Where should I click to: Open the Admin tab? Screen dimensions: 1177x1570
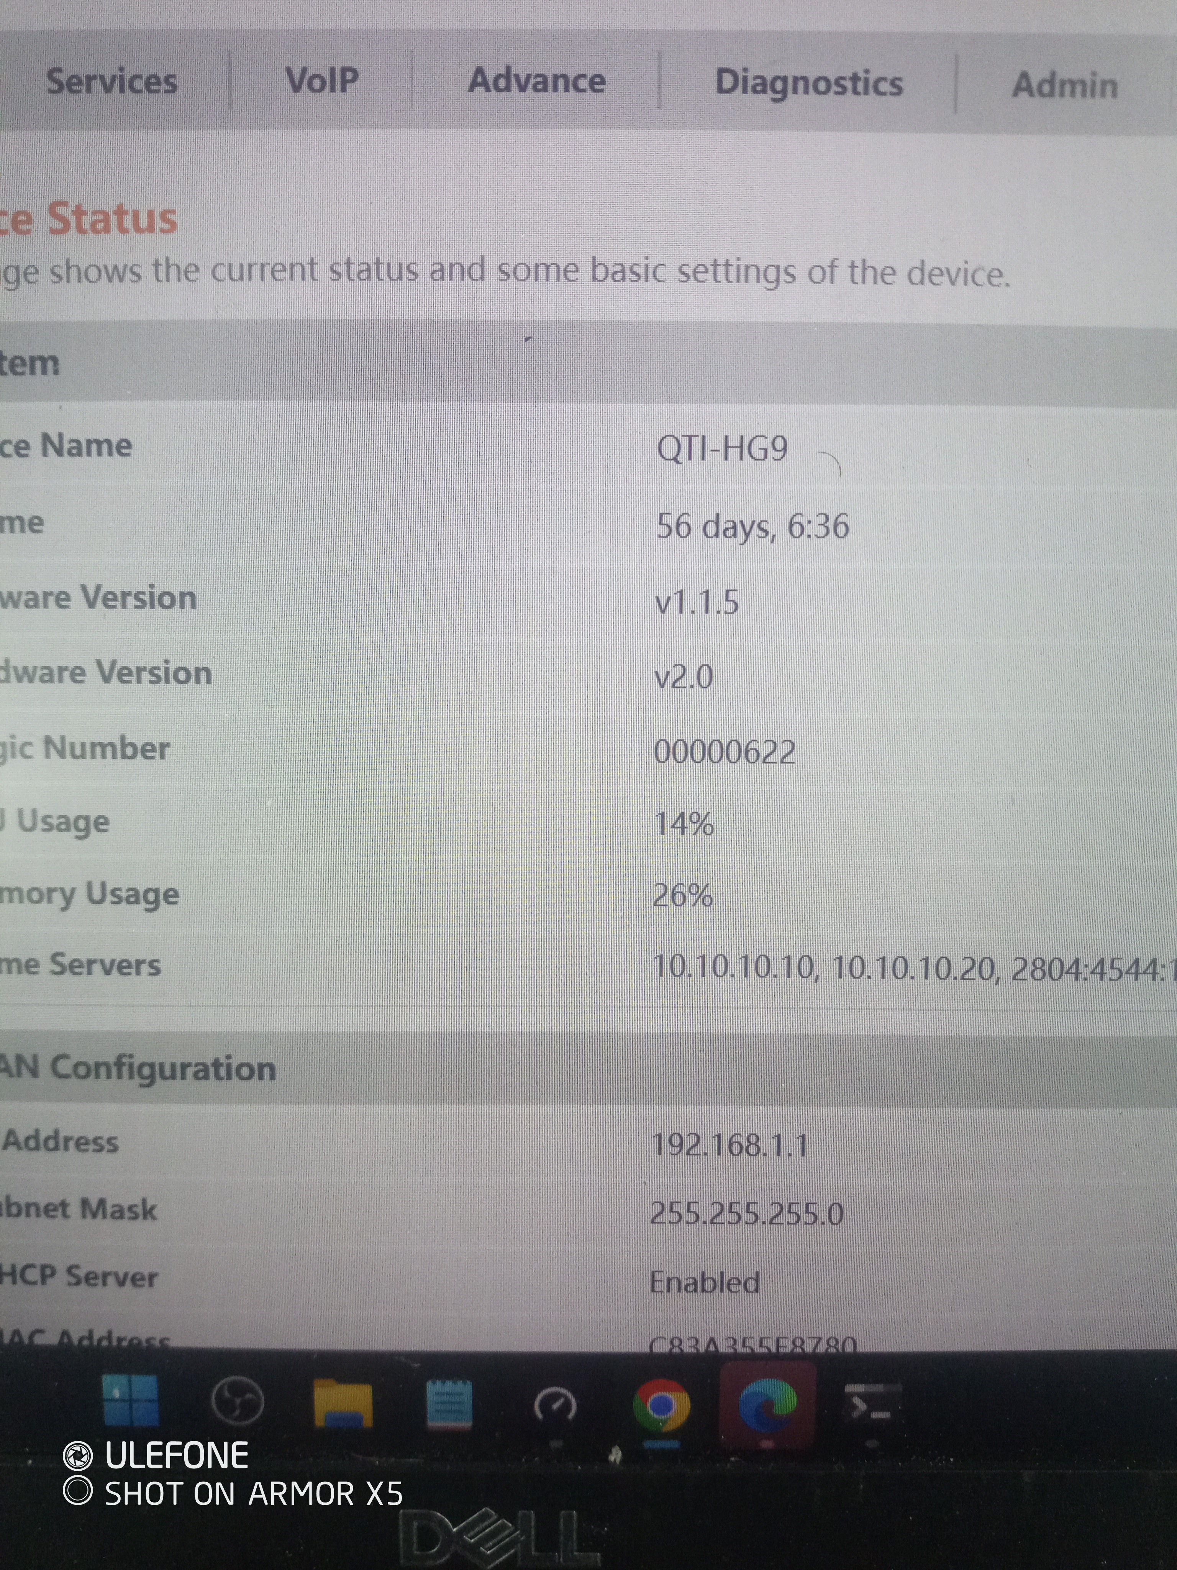coord(1064,85)
